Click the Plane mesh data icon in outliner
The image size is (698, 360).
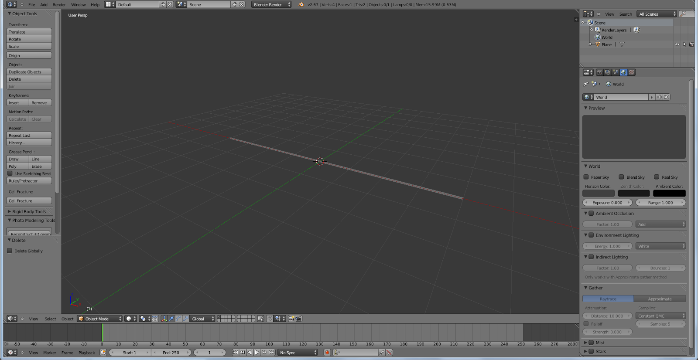[622, 44]
